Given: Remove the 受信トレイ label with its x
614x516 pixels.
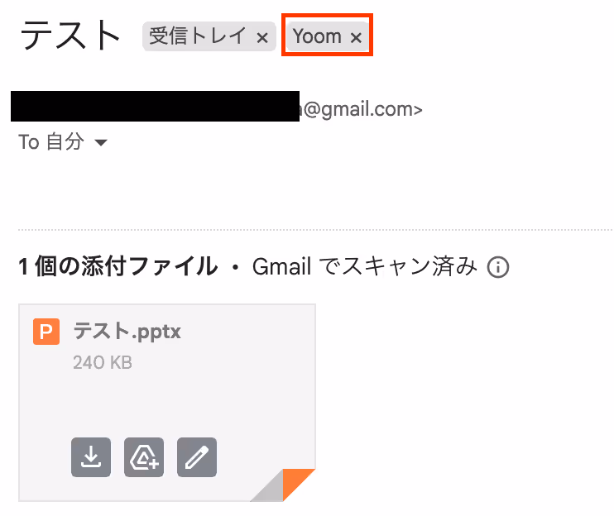Looking at the screenshot, I should pos(262,37).
